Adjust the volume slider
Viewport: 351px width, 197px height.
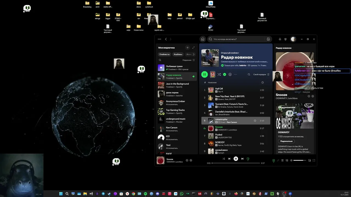[300, 160]
